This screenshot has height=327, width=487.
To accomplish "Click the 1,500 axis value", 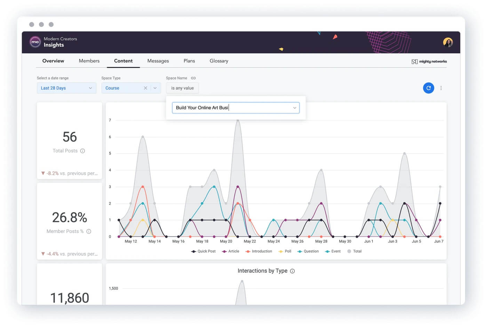I will click(x=113, y=289).
